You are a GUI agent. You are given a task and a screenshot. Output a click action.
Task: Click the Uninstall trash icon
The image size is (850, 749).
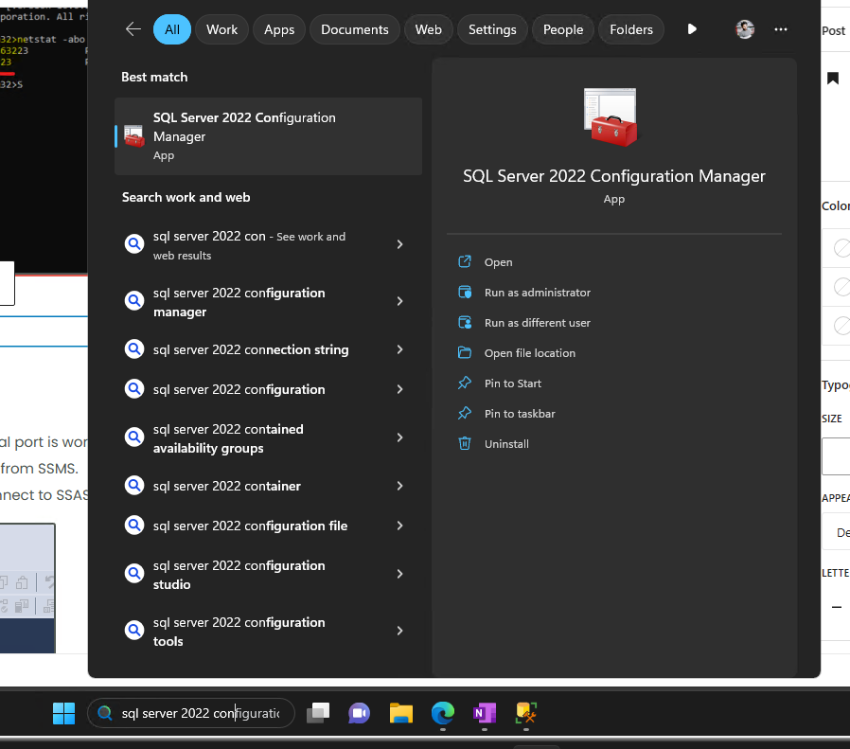[x=465, y=444]
